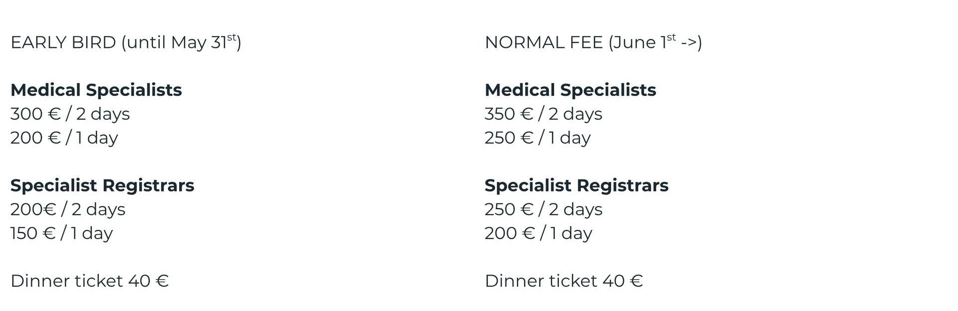958x311 pixels.
Task: Click the "NORMAL FEE" heading words
Action: pyautogui.click(x=544, y=42)
